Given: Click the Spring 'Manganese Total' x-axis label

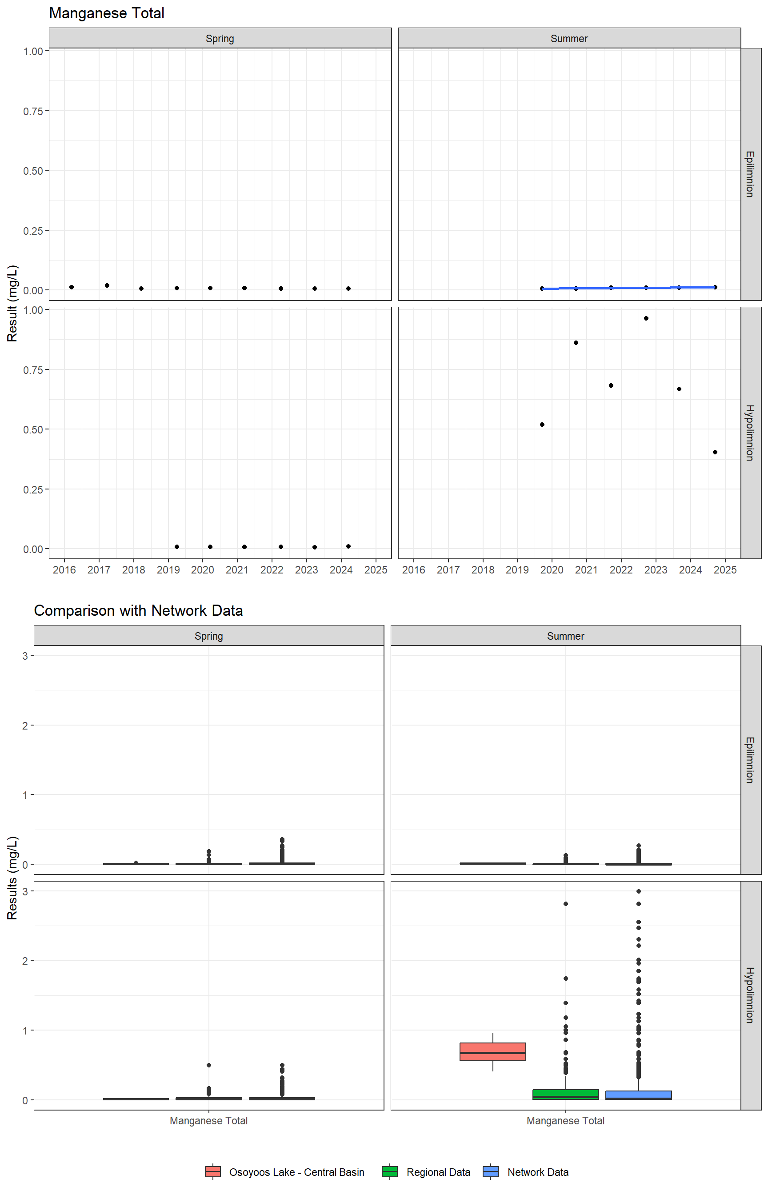Looking at the screenshot, I should [209, 1121].
